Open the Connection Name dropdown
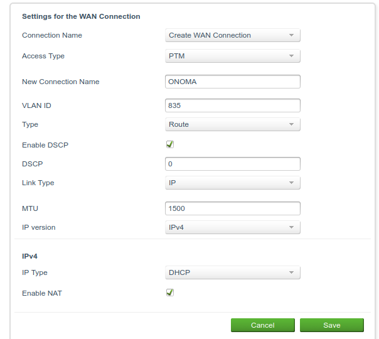The image size is (379, 339). 233,35
